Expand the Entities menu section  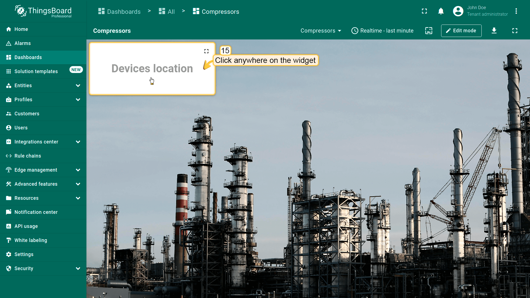point(78,86)
